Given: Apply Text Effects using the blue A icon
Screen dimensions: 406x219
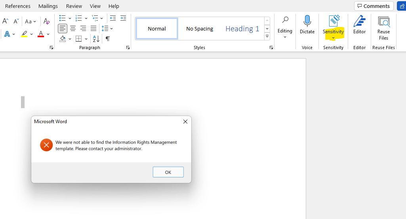Looking at the screenshot, I should 7,34.
